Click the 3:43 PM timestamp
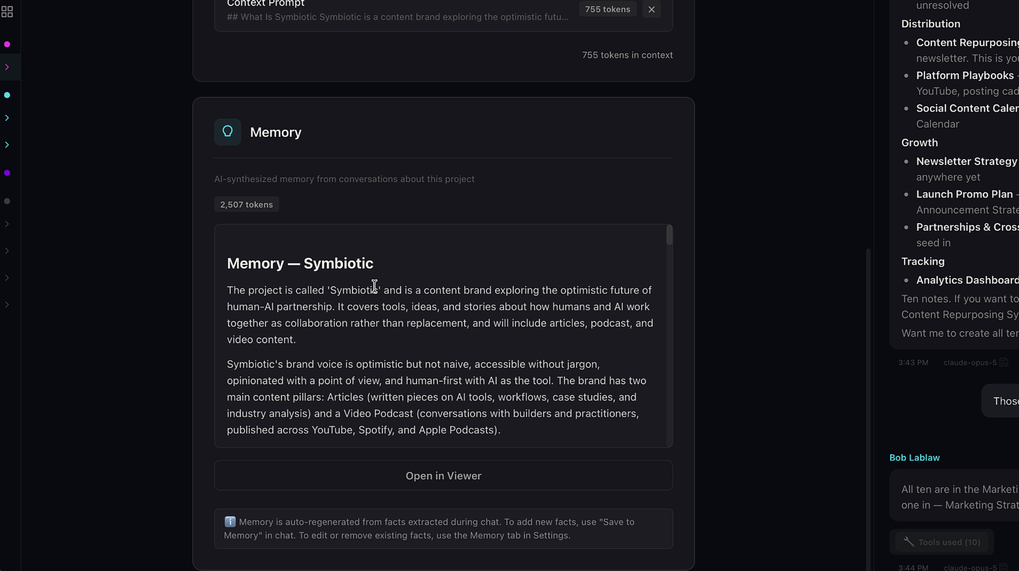The image size is (1019, 571). [x=913, y=362]
